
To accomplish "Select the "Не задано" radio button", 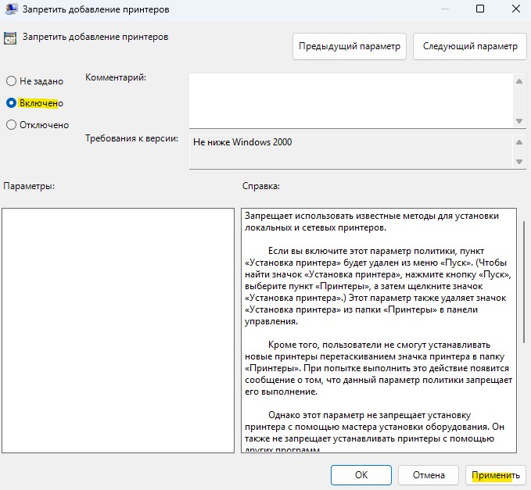I will click(x=11, y=80).
